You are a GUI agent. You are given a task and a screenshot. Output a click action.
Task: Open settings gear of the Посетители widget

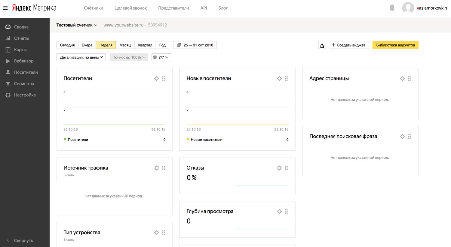coord(157,79)
